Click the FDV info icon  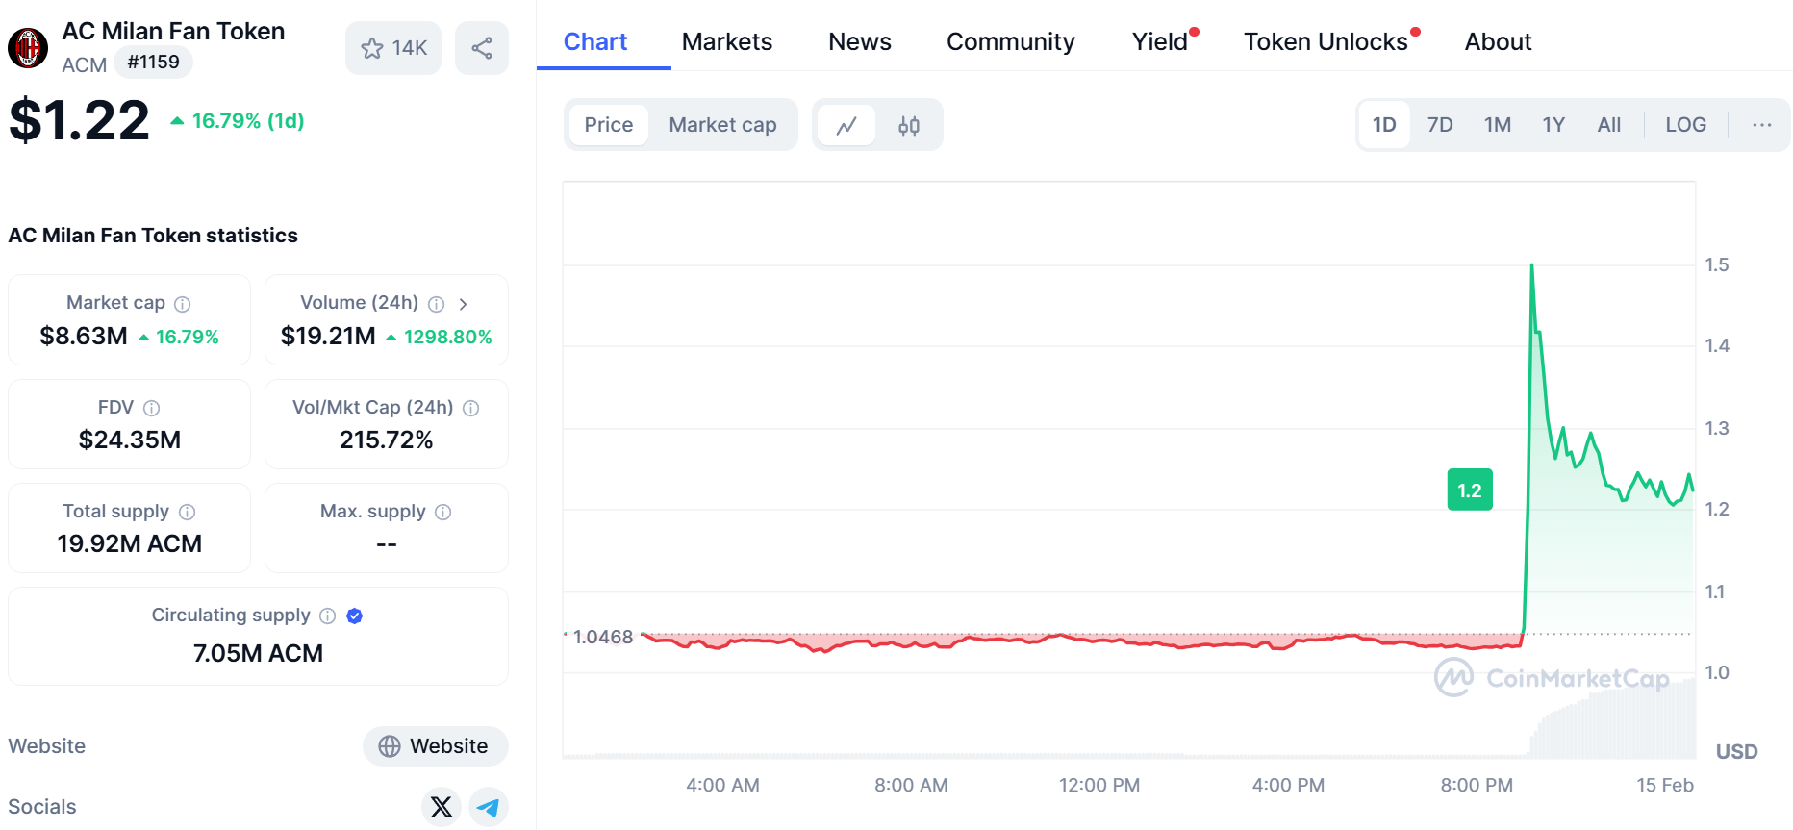pos(151,408)
